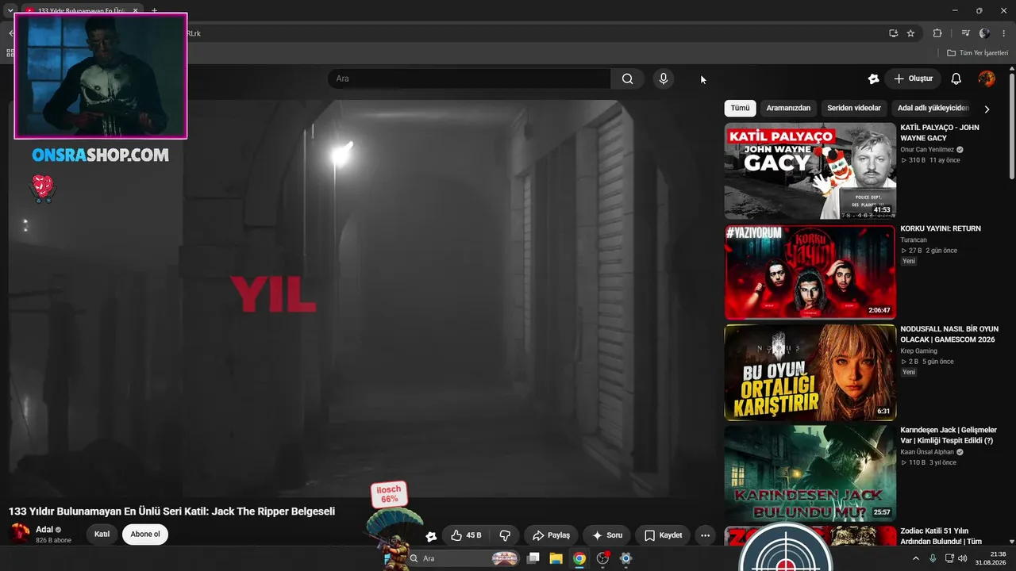Open the YouTube account avatar menu
The width and height of the screenshot is (1016, 571).
coord(987,79)
